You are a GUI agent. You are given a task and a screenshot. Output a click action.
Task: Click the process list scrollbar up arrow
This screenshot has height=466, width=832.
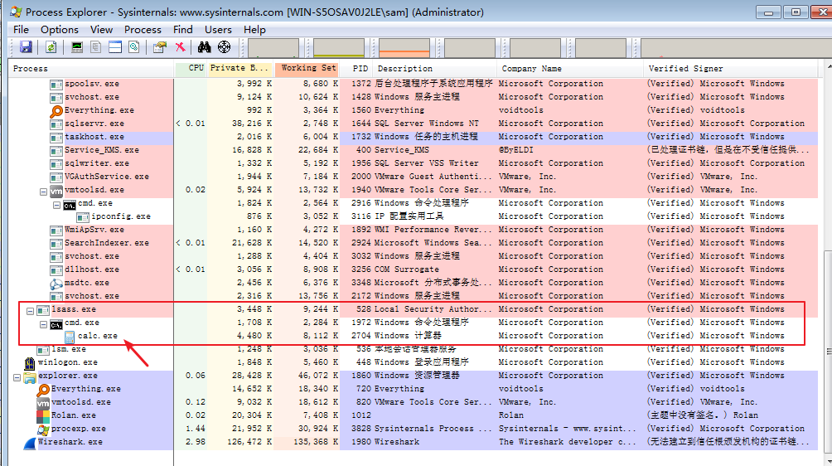828,67
